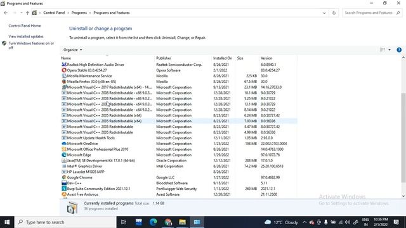The image size is (406, 228).
Task: Click the Microsoft Update Health Tools icon
Action: point(64,138)
